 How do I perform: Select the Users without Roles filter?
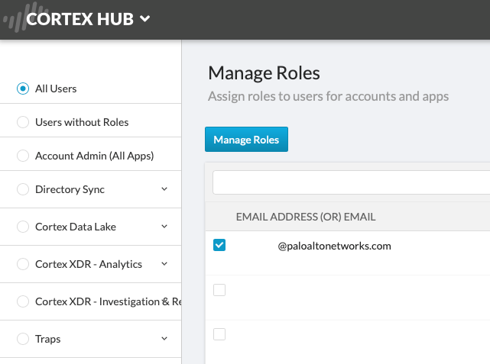pyautogui.click(x=23, y=122)
